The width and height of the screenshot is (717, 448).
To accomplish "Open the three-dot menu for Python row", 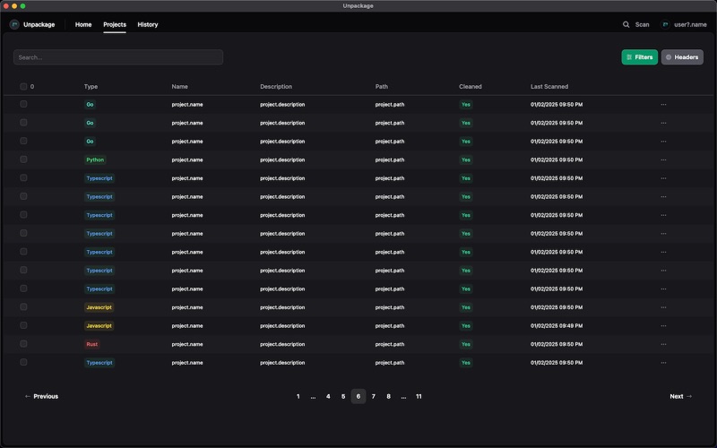I will (x=663, y=160).
